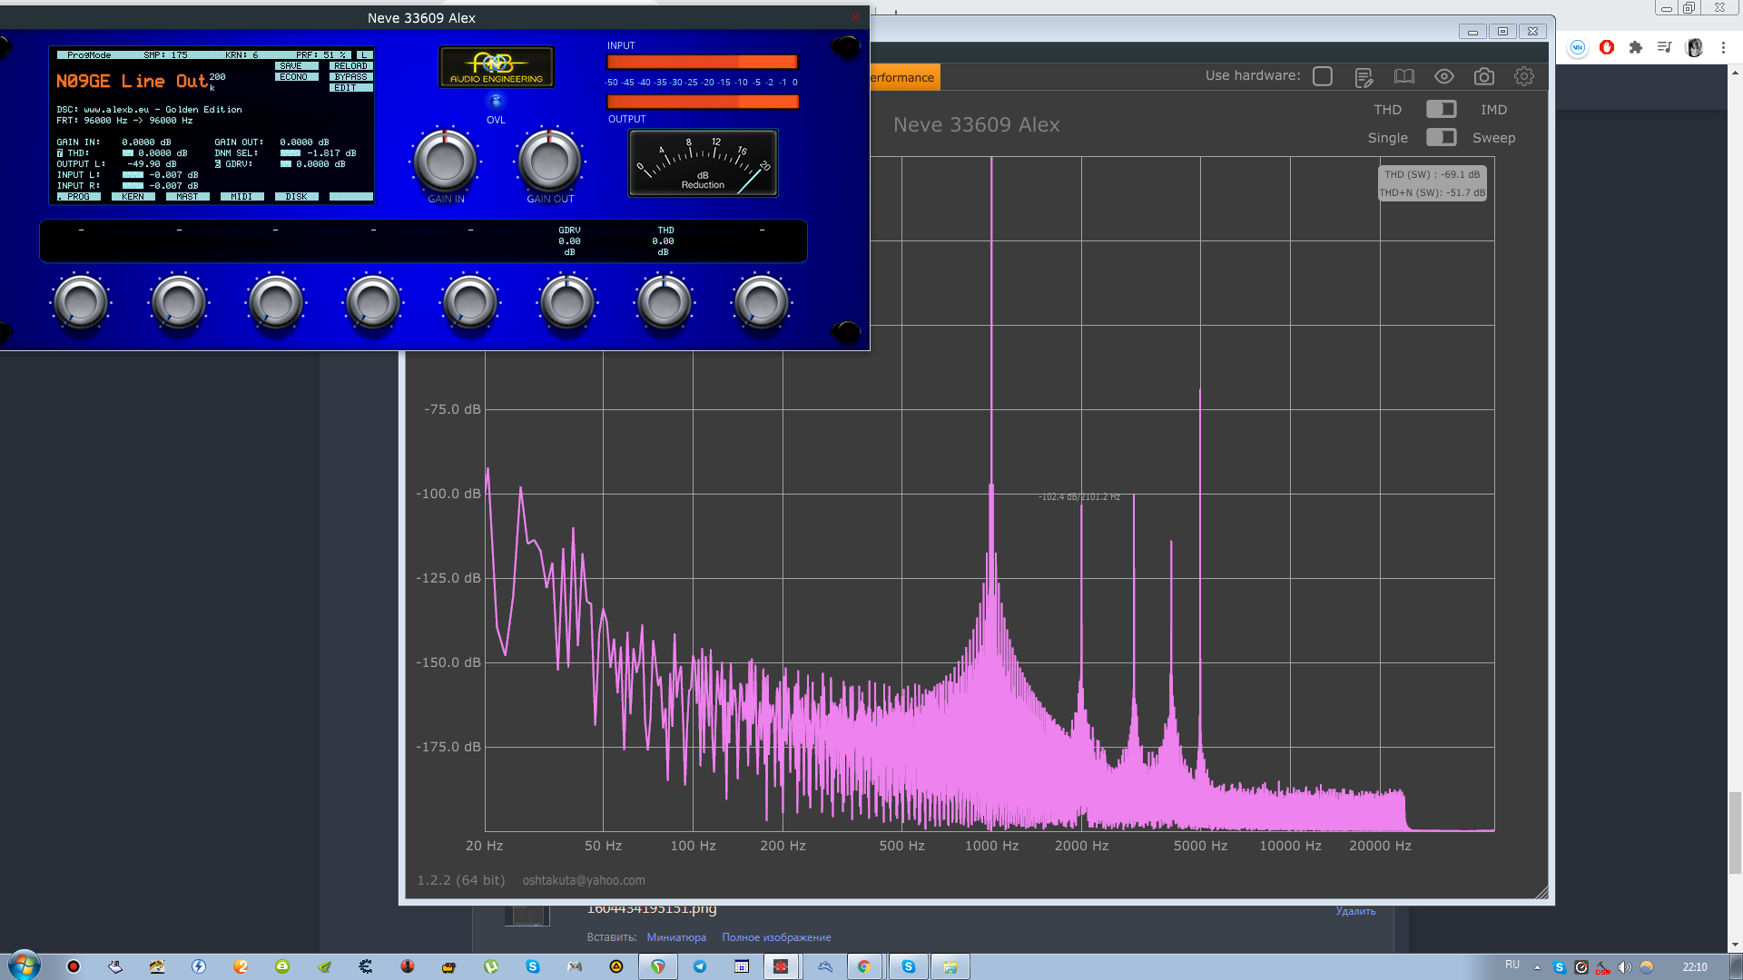Click the Полное изображение link
The image size is (1743, 980).
coord(776,937)
